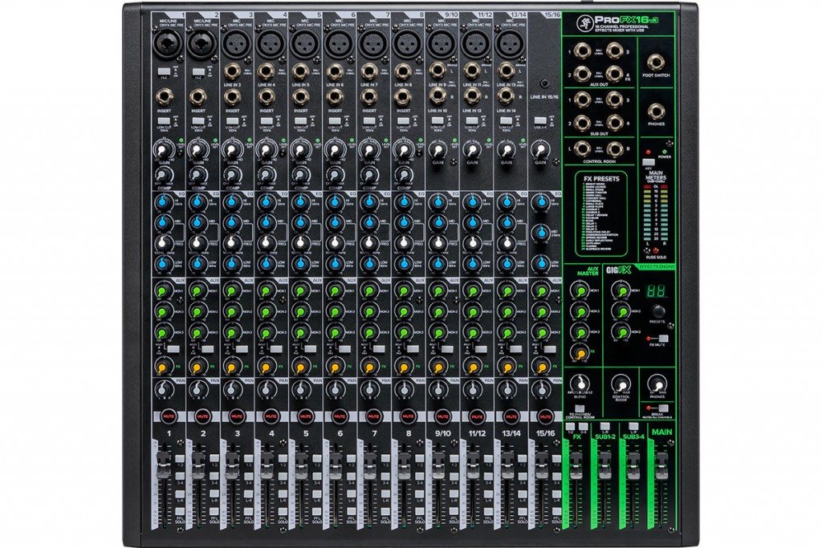Image resolution: width=822 pixels, height=548 pixels.
Task: Click the INPUTS/USB BLEND knob
Action: (x=579, y=384)
